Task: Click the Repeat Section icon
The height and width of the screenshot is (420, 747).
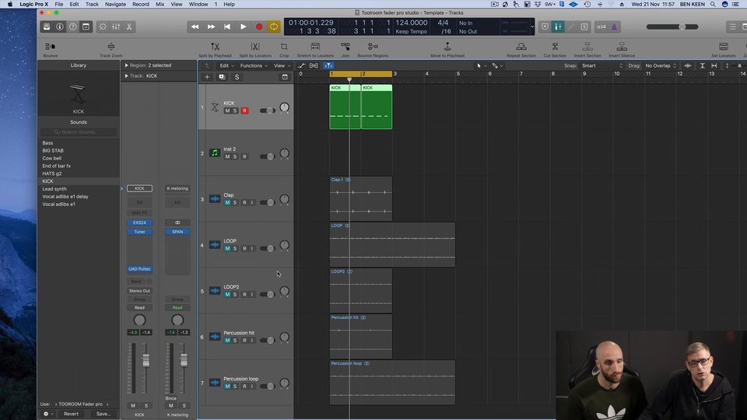Action: coord(521,47)
